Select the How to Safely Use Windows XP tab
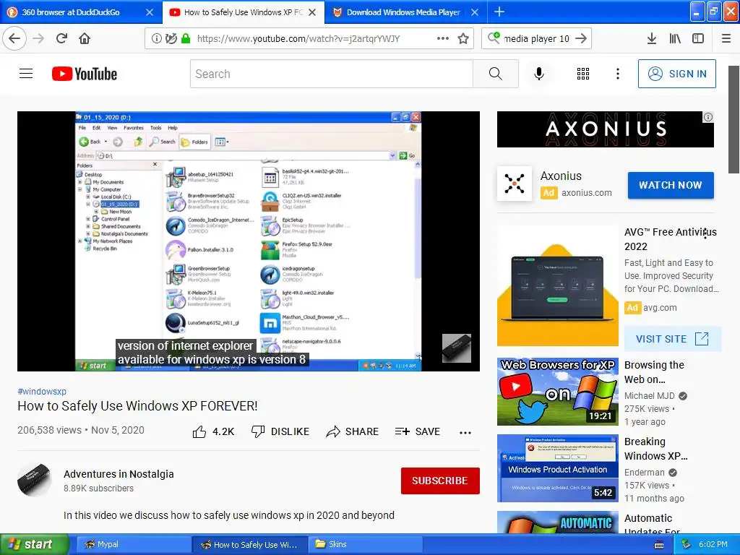 click(x=244, y=12)
